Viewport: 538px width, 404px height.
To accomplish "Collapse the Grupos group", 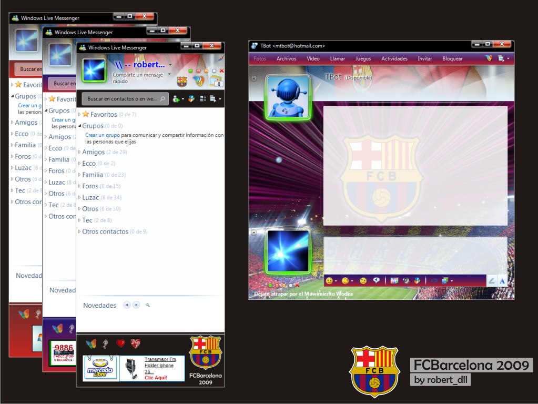I will tap(79, 126).
